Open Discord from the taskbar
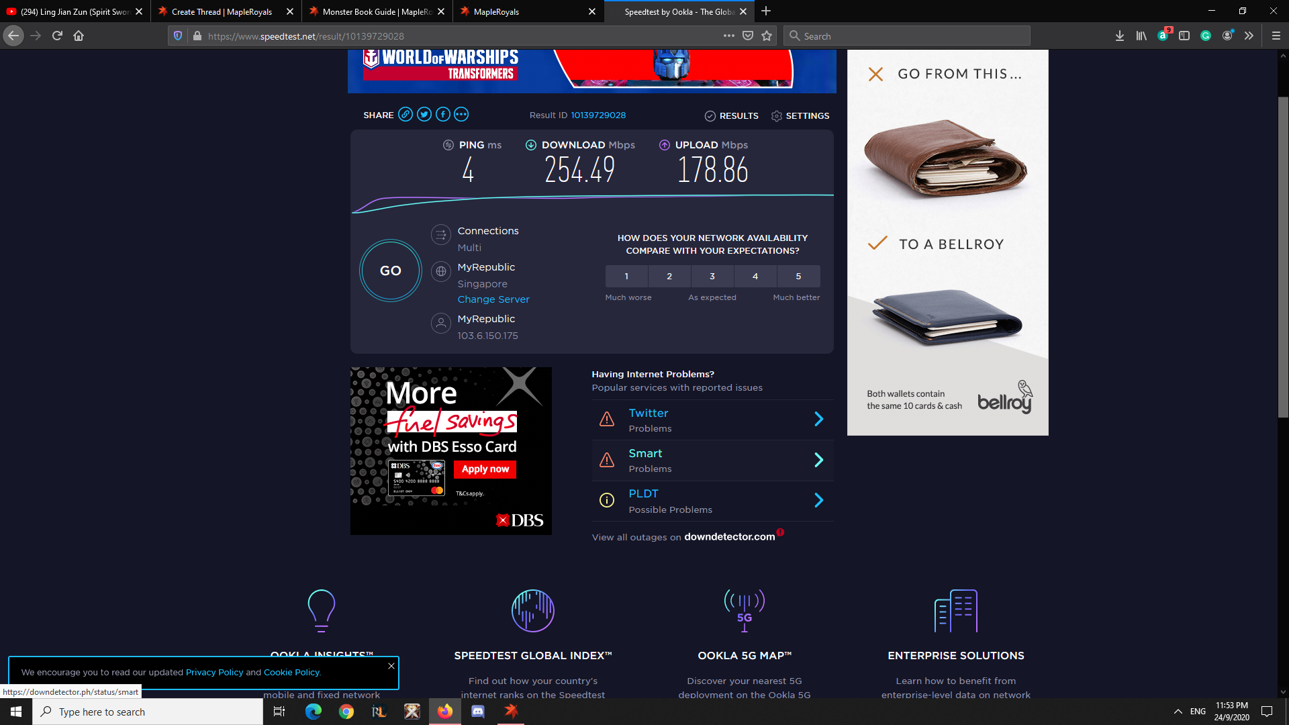The width and height of the screenshot is (1289, 725). tap(478, 712)
